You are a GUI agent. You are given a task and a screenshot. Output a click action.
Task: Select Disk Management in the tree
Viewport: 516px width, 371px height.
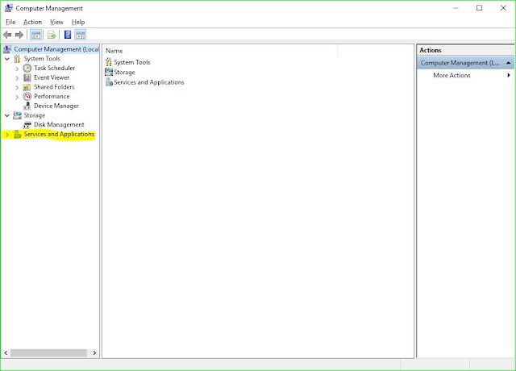[x=59, y=125]
